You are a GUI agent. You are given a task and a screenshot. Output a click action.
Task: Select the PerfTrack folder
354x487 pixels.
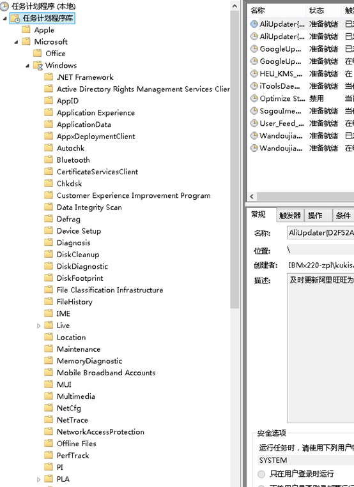click(x=73, y=455)
